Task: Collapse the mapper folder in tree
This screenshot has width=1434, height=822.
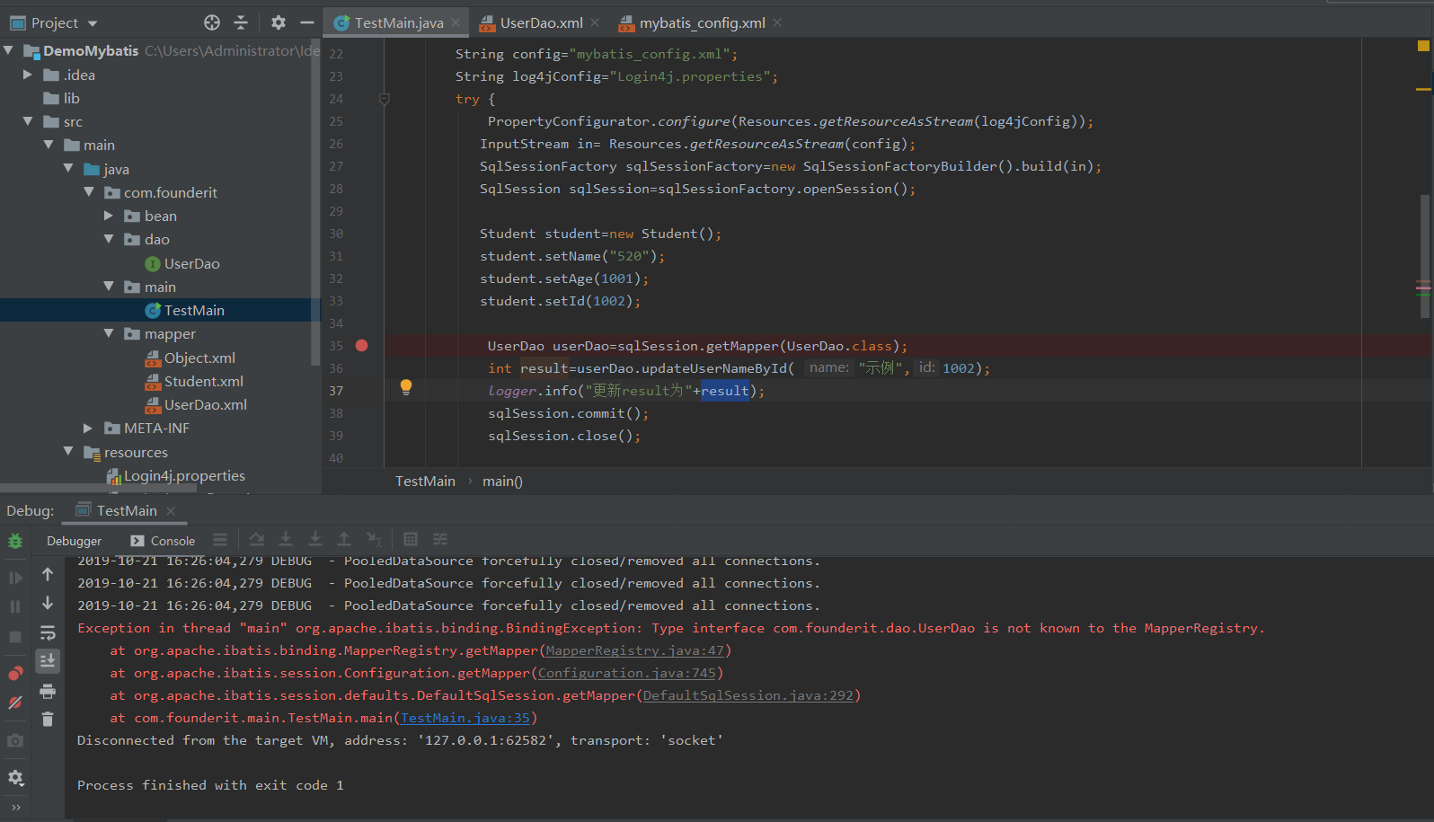Action: click(x=109, y=333)
